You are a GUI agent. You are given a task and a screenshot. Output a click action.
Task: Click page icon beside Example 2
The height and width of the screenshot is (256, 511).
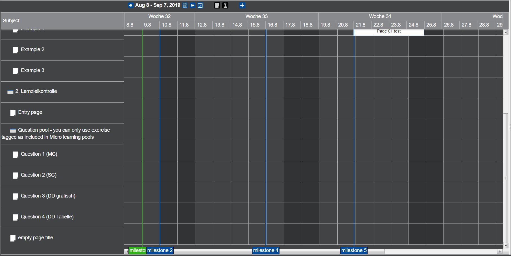pos(16,50)
